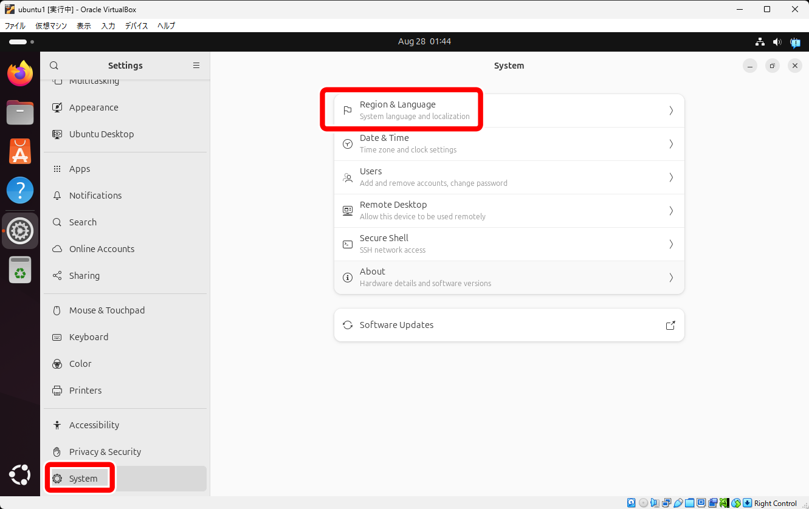Open Software Updates external link icon
Image resolution: width=809 pixels, height=509 pixels.
point(670,325)
